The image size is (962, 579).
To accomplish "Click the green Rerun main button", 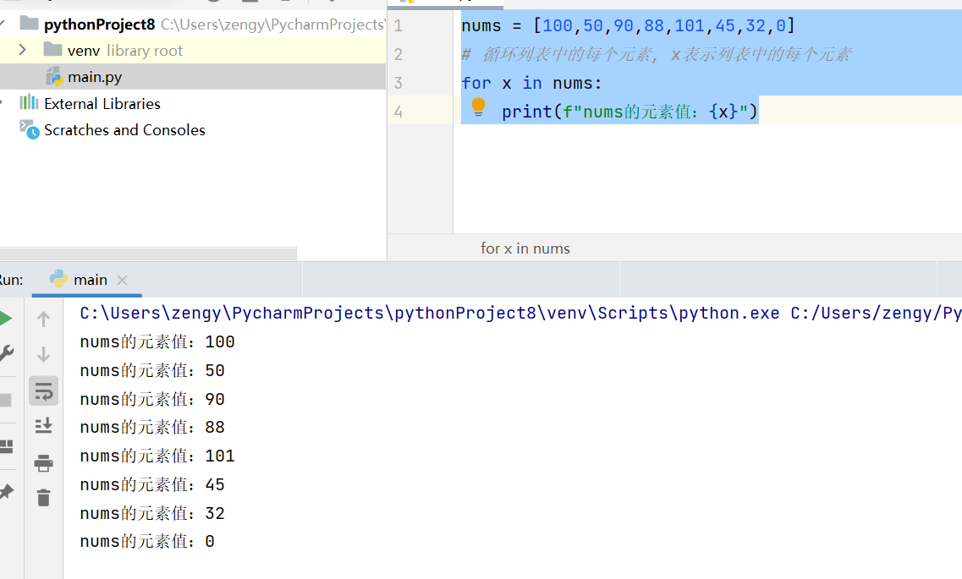I will point(5,319).
